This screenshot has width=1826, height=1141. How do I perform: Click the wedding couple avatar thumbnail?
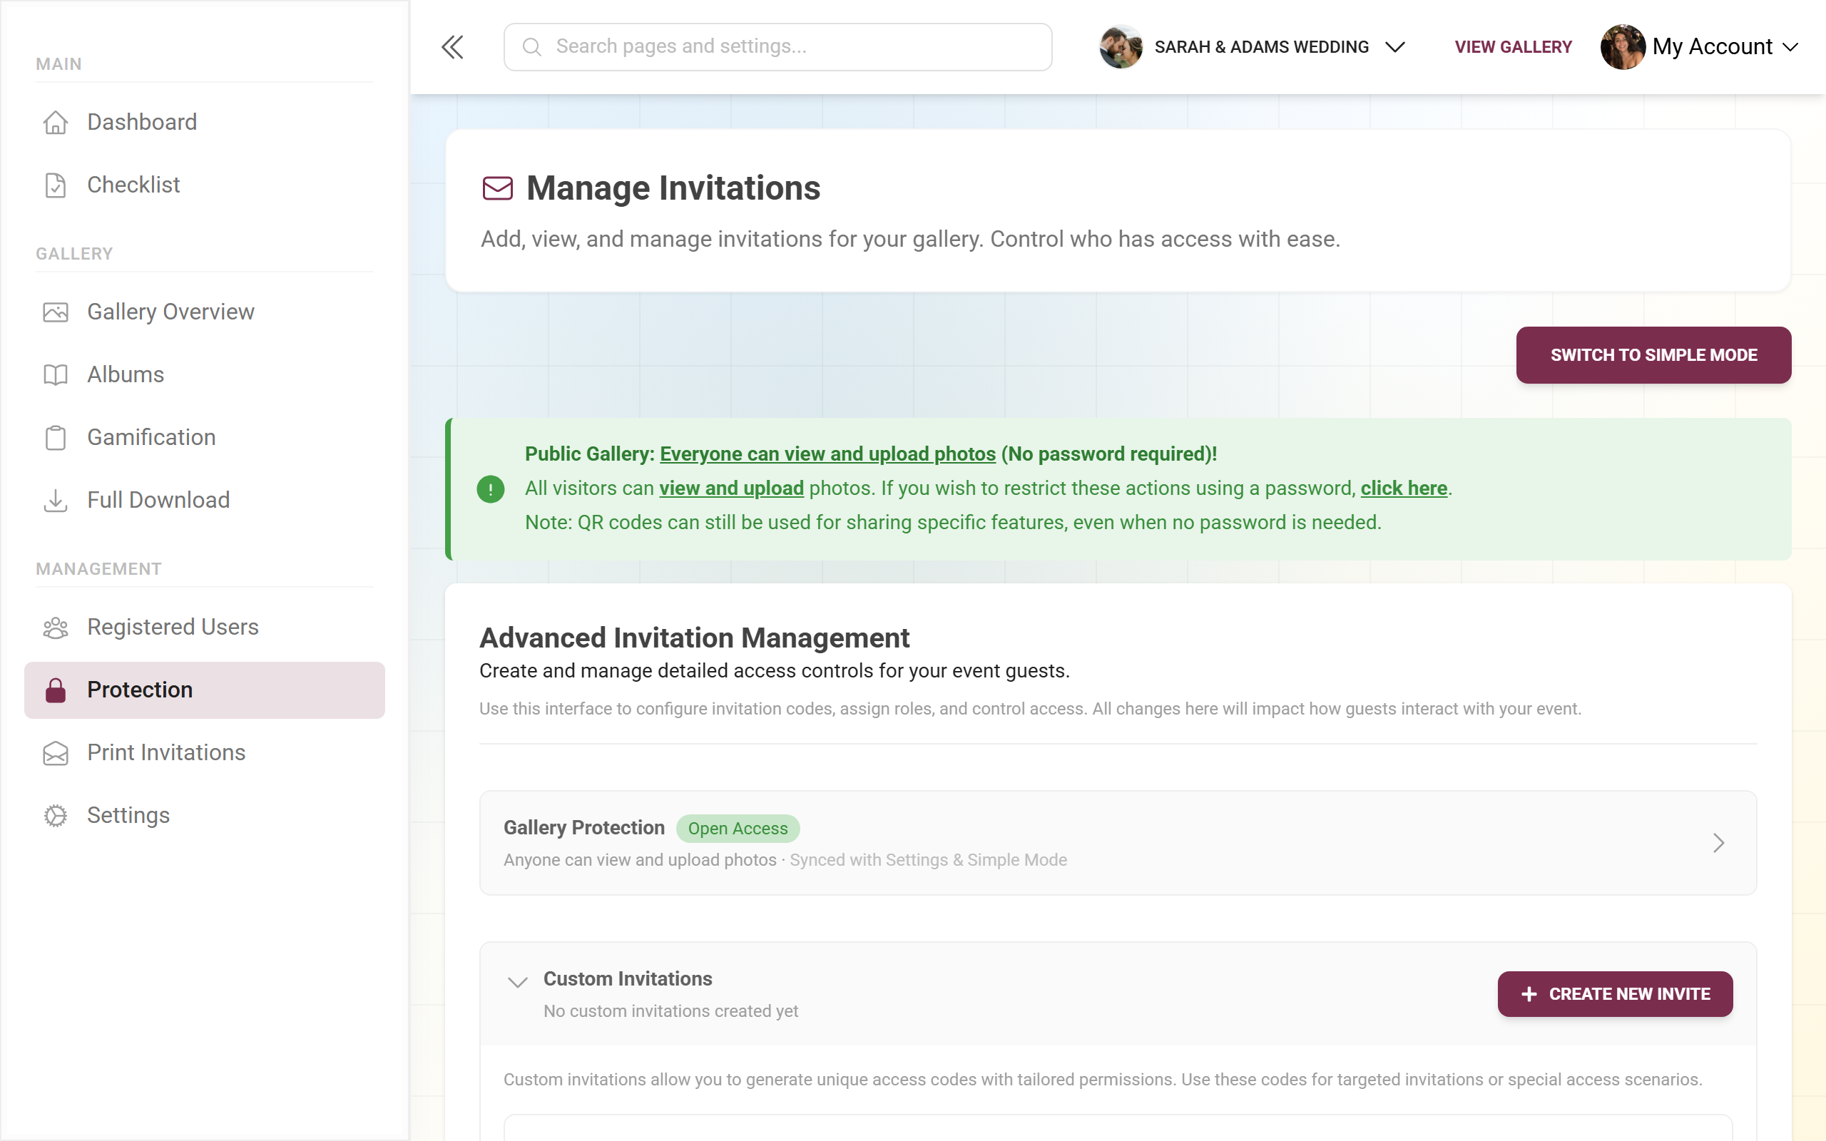tap(1121, 47)
